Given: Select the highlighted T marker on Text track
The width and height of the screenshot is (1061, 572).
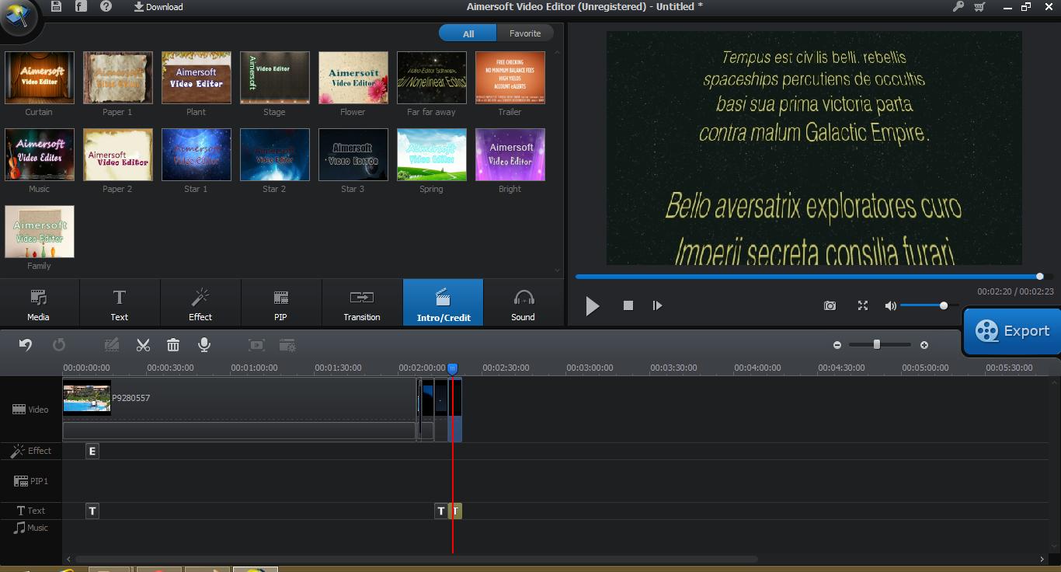Looking at the screenshot, I should click(456, 511).
